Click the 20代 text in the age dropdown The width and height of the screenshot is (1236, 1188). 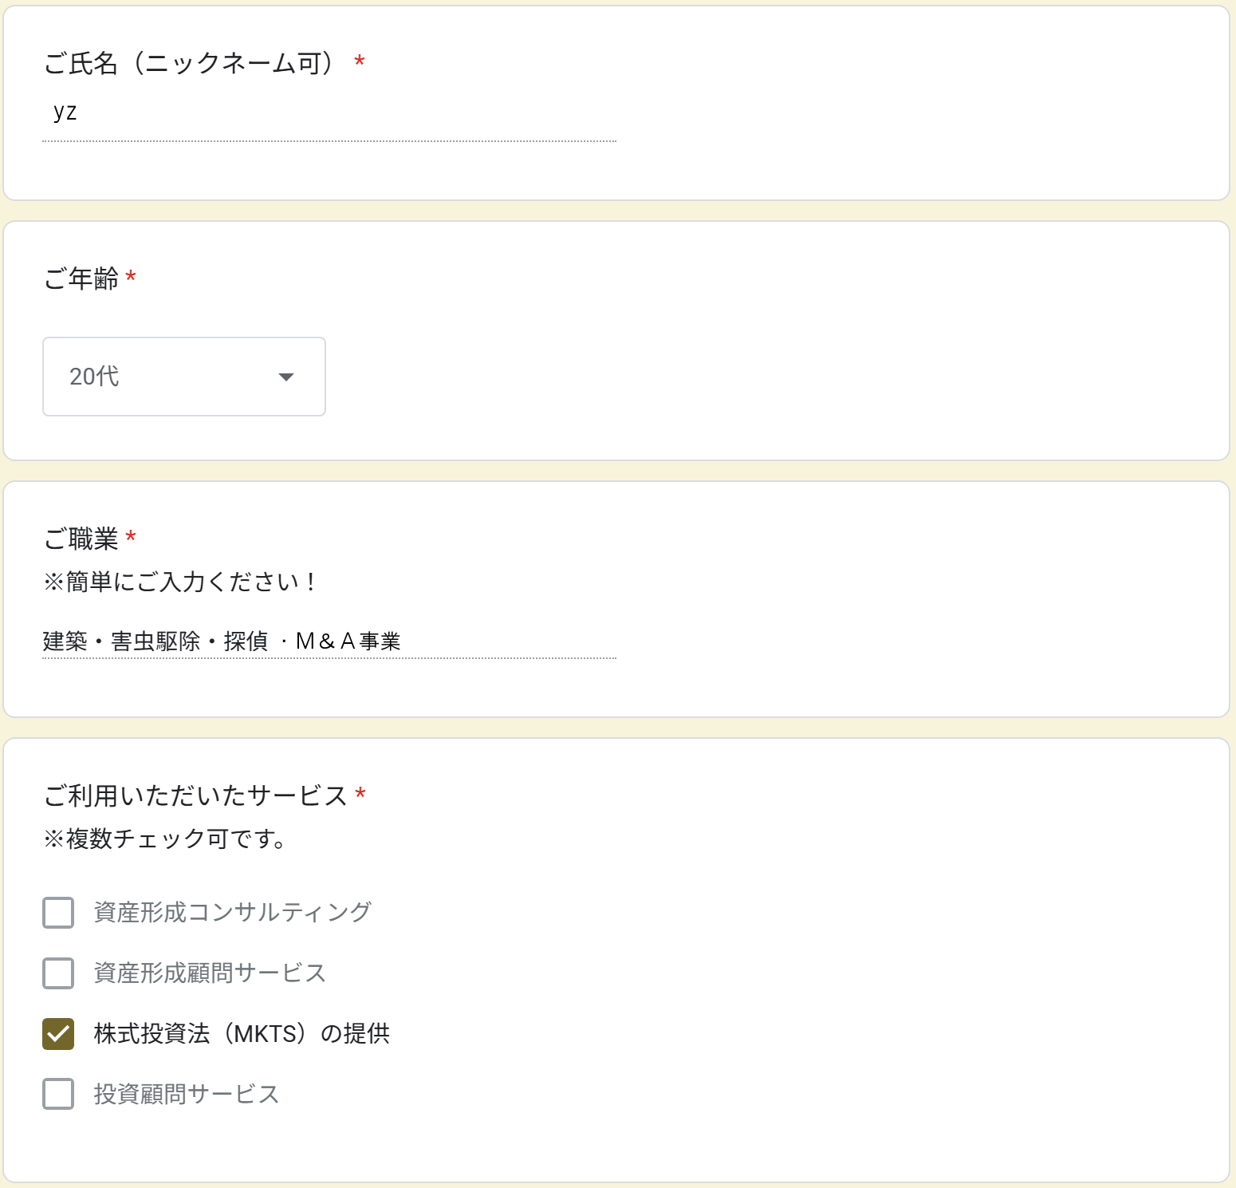coord(94,377)
